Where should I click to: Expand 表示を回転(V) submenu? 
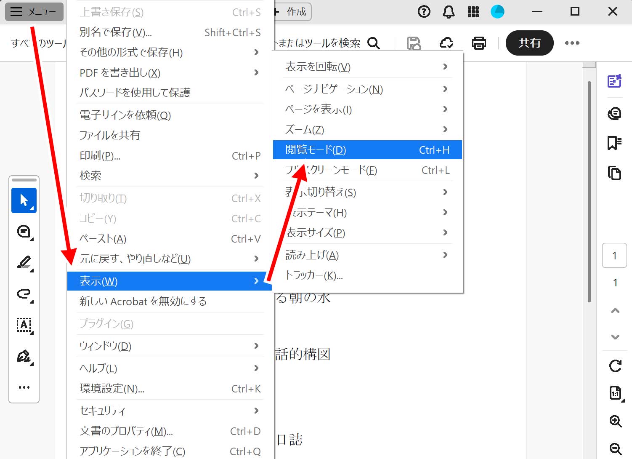[367, 67]
